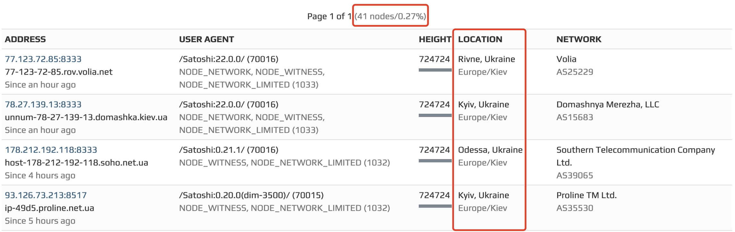This screenshot has width=735, height=232.
Task: Click the "Page 1 of 1" pagination text
Action: 329,16
